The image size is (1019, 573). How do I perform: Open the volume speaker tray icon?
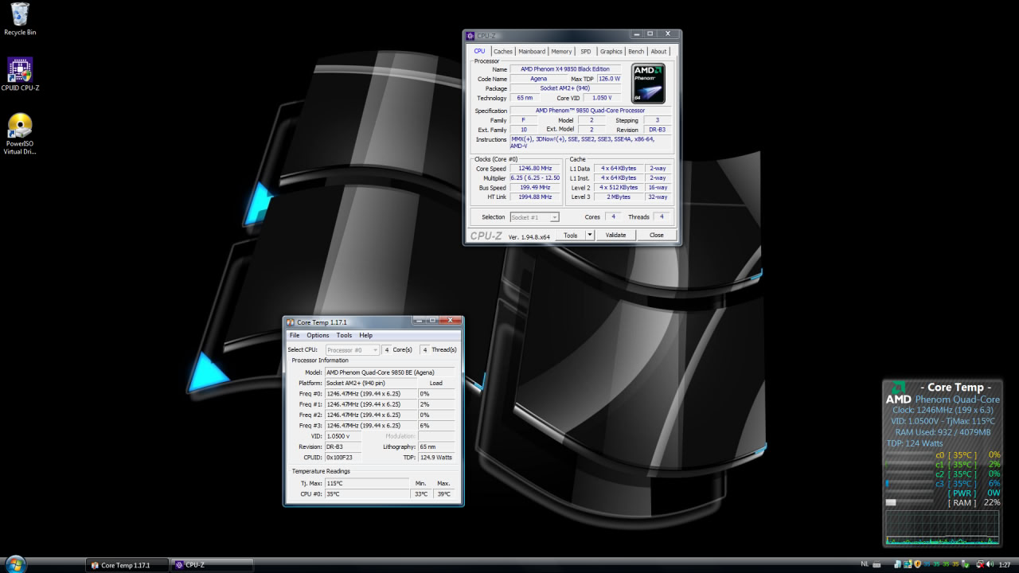point(990,564)
